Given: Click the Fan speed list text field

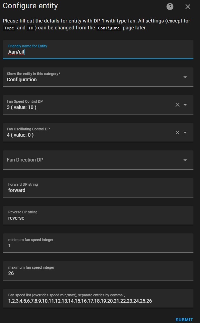Looking at the screenshot, I should 98,298.
